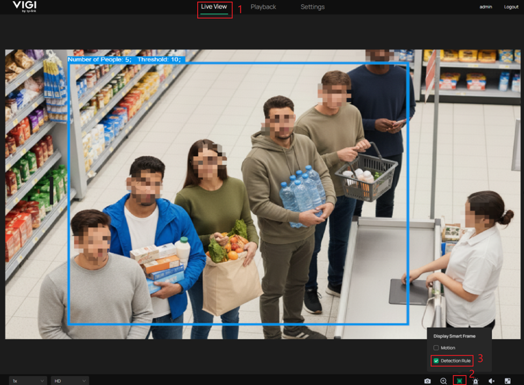Image resolution: width=524 pixels, height=385 pixels.
Task: Trigger the manual alarm siren icon
Action: point(476,381)
